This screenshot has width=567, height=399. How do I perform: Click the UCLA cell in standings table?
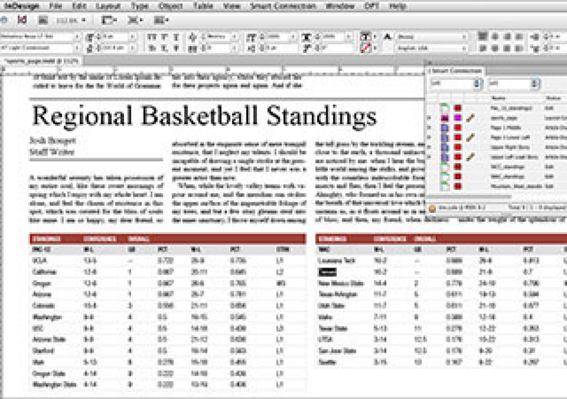(x=39, y=260)
